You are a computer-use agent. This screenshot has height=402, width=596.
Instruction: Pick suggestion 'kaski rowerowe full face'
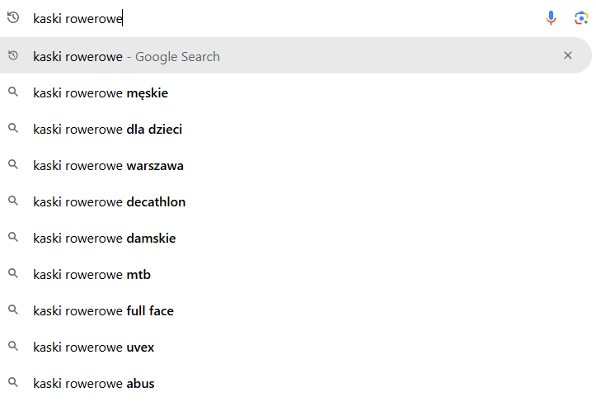296,311
